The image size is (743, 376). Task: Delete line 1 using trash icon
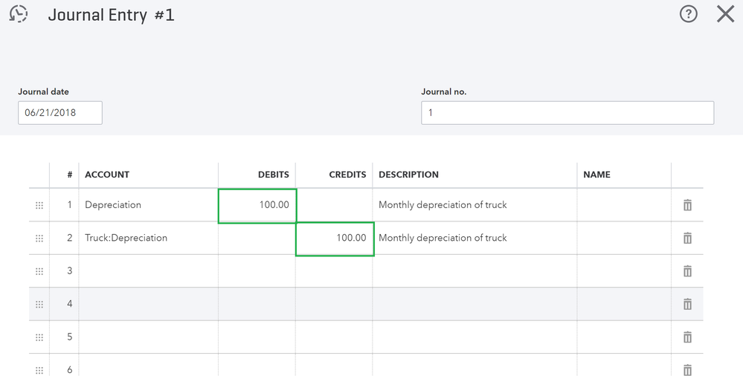(x=687, y=205)
